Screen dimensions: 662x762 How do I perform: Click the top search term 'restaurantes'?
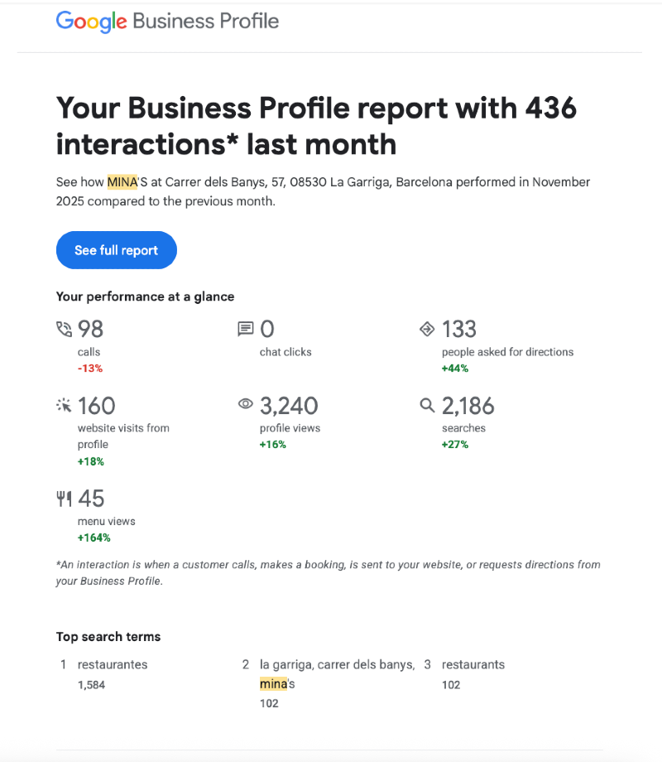113,664
